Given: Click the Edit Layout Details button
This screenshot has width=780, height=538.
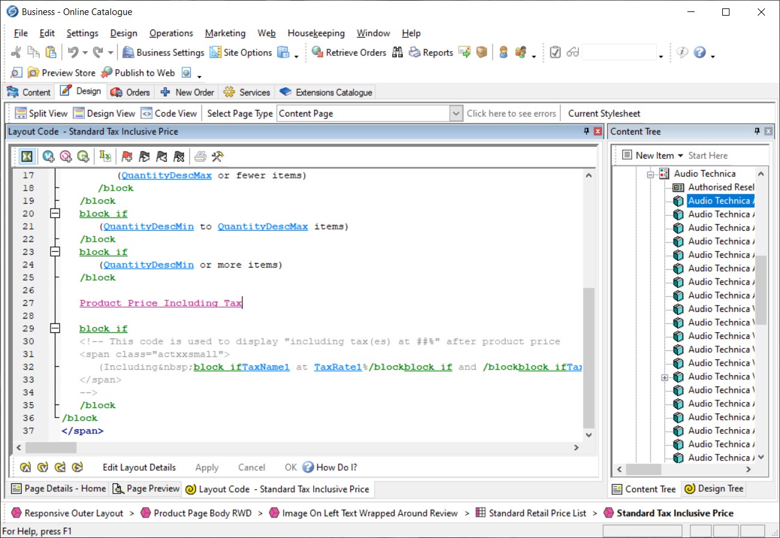Looking at the screenshot, I should point(139,467).
